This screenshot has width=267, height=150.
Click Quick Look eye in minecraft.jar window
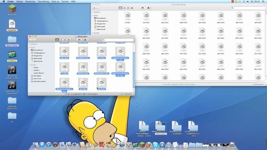[x=143, y=8]
